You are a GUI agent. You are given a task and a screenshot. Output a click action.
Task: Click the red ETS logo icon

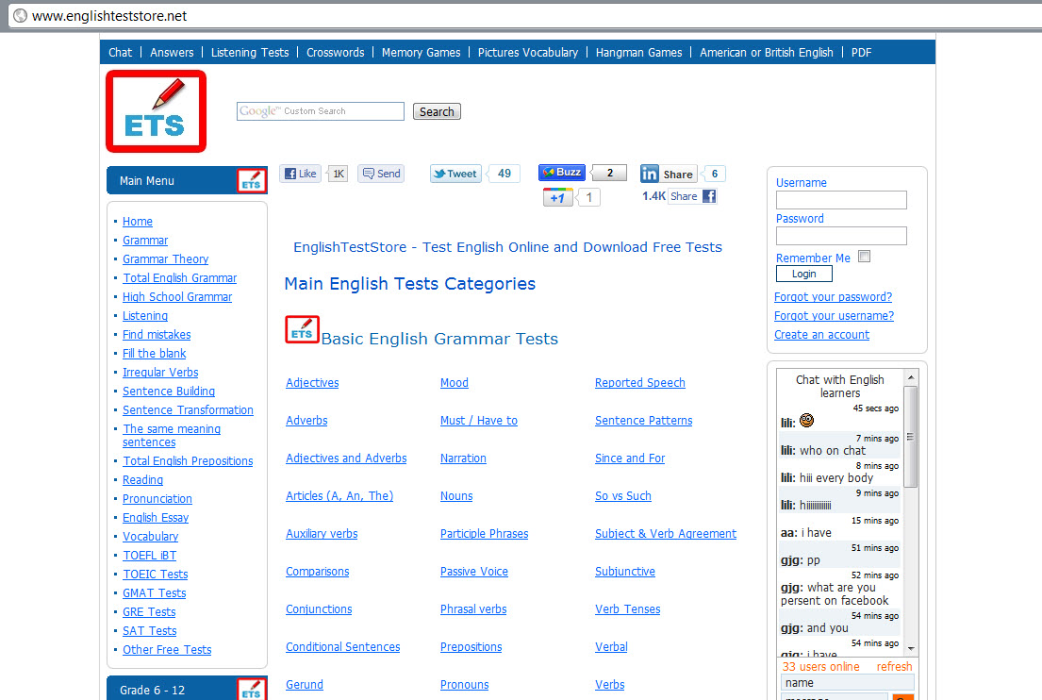(x=156, y=110)
